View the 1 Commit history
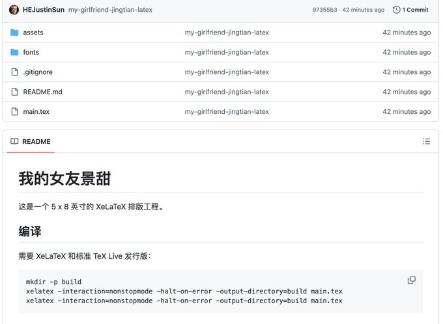The width and height of the screenshot is (443, 324). pyautogui.click(x=410, y=10)
